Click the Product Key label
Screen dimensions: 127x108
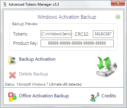(x=26, y=43)
